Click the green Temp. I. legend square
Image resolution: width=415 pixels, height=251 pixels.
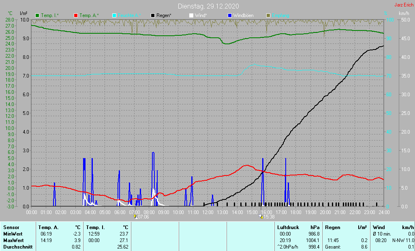click(x=37, y=16)
